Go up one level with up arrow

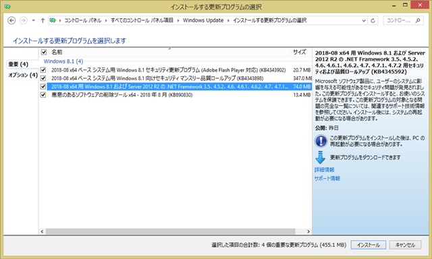click(43, 20)
